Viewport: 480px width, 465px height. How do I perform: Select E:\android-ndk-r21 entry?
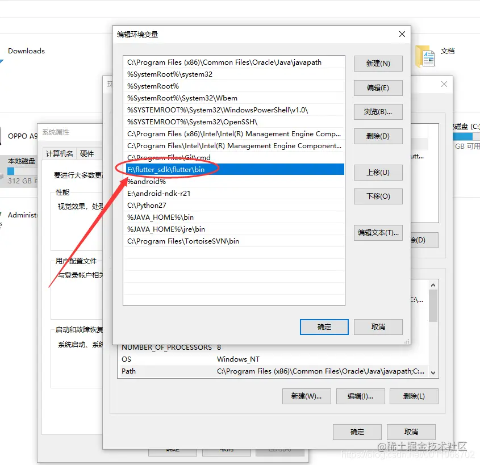[234, 194]
